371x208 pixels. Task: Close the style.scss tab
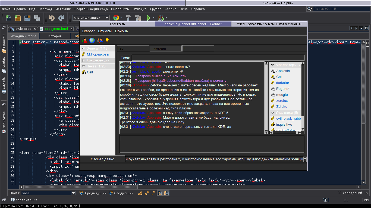click(34, 29)
